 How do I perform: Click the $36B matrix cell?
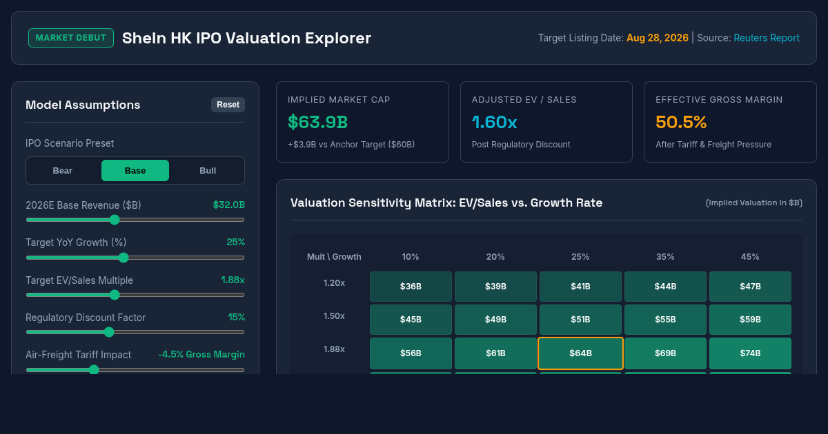click(411, 287)
